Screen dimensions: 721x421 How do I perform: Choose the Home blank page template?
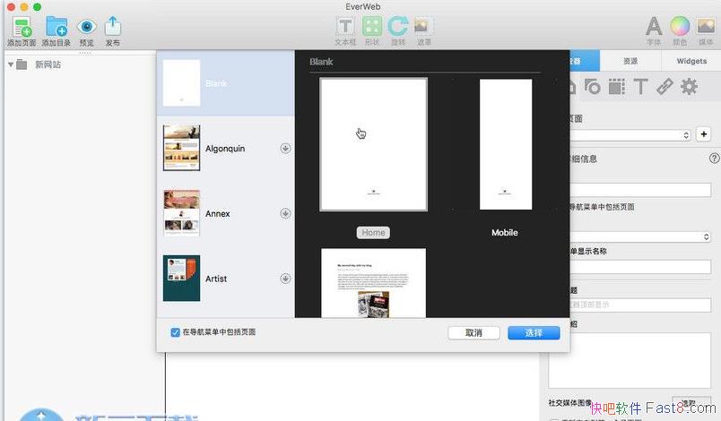[x=373, y=144]
